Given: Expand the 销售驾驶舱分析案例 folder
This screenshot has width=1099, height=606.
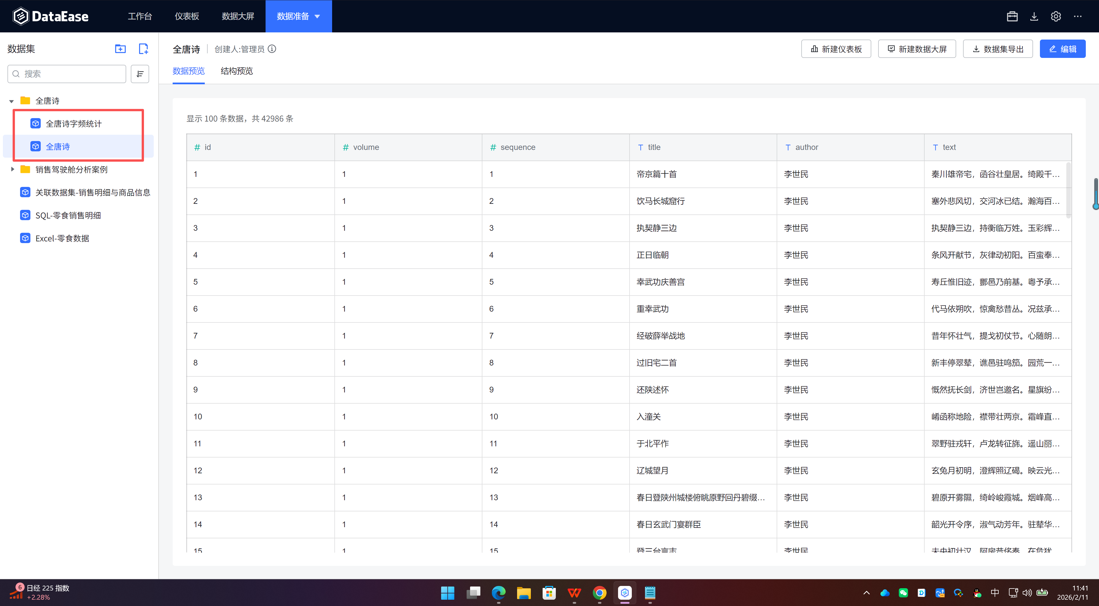Looking at the screenshot, I should click(x=12, y=169).
